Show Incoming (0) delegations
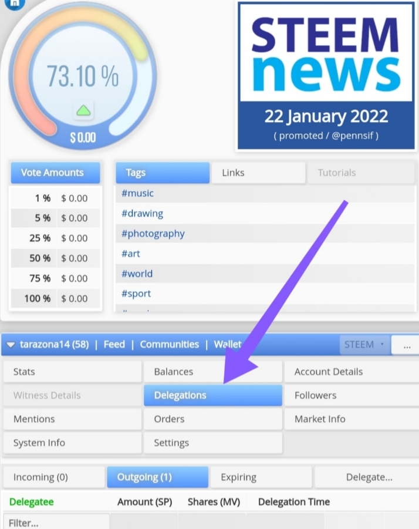 pos(54,477)
